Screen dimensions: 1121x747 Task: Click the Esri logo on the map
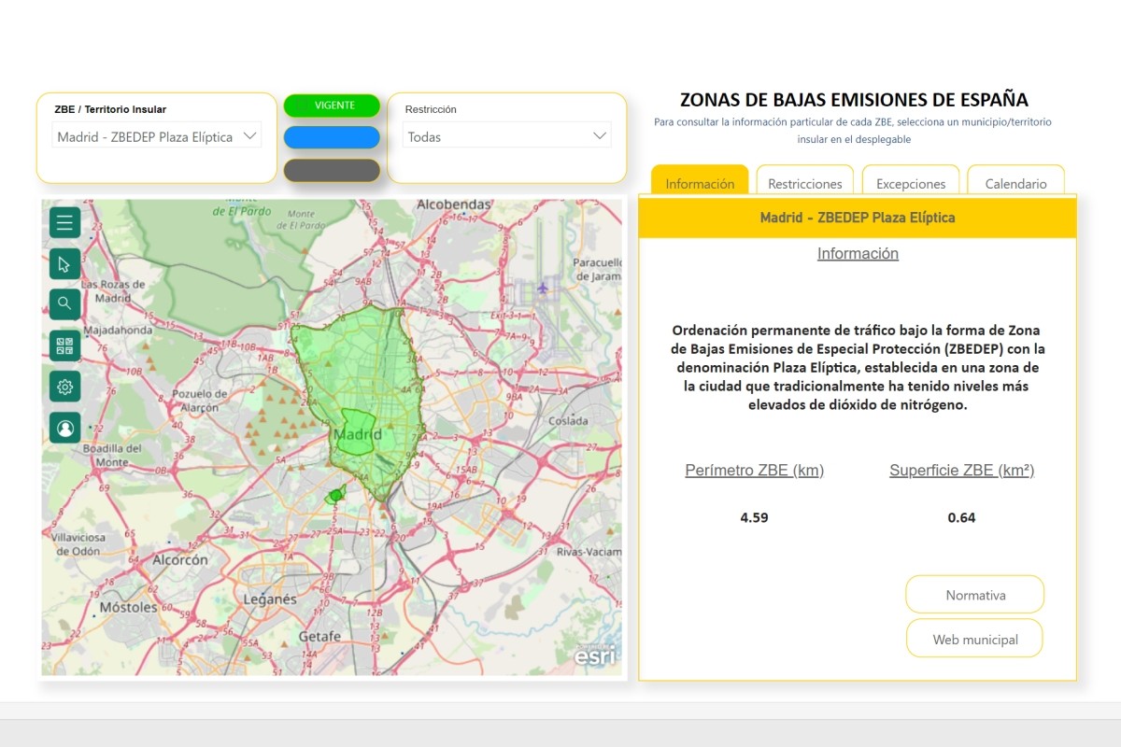(594, 655)
